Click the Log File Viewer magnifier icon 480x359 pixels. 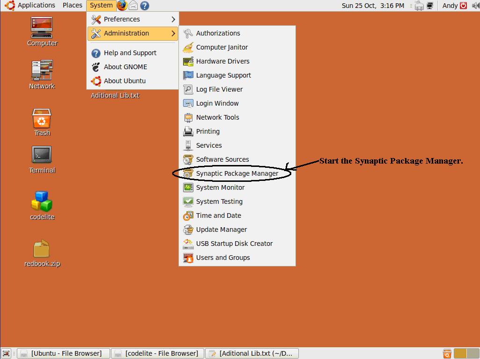click(188, 90)
